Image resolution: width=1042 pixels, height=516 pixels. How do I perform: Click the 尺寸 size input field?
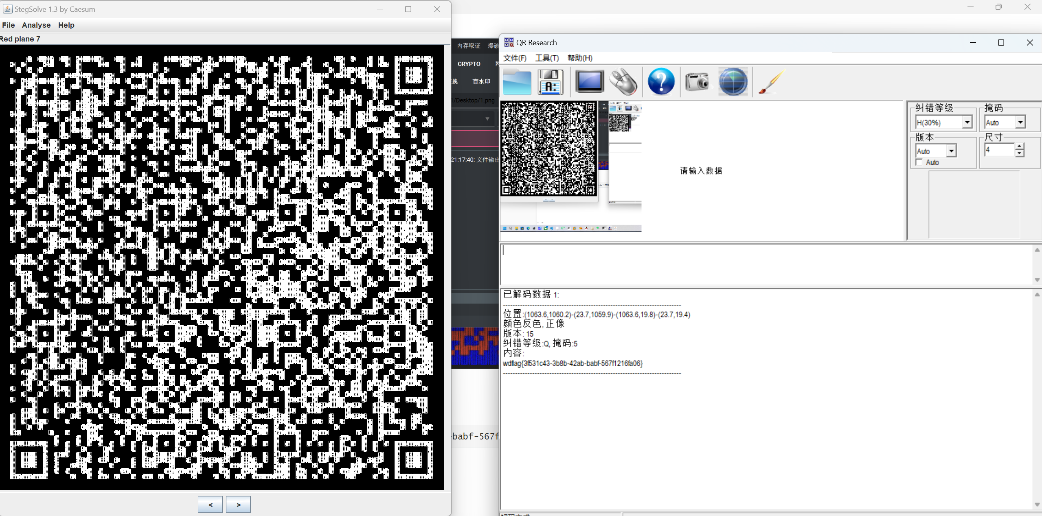[1000, 150]
